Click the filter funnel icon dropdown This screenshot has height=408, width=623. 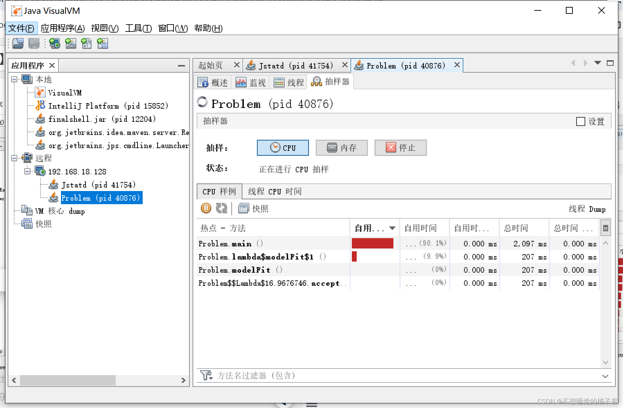(x=206, y=375)
